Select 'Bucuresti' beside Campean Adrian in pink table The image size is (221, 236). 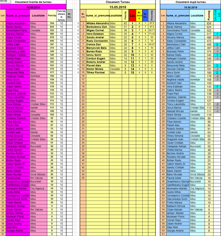[38, 146]
